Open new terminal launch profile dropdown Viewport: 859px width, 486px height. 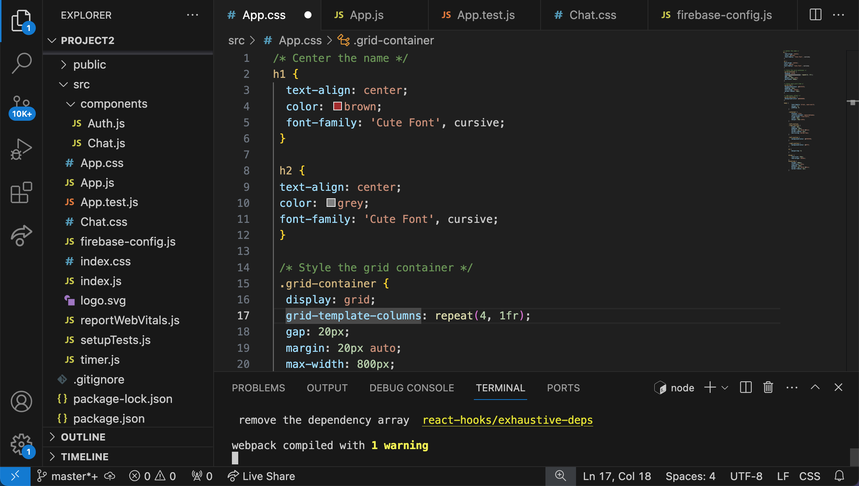click(725, 388)
